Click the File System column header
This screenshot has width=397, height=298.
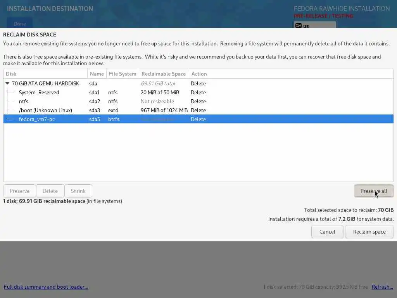point(123,74)
